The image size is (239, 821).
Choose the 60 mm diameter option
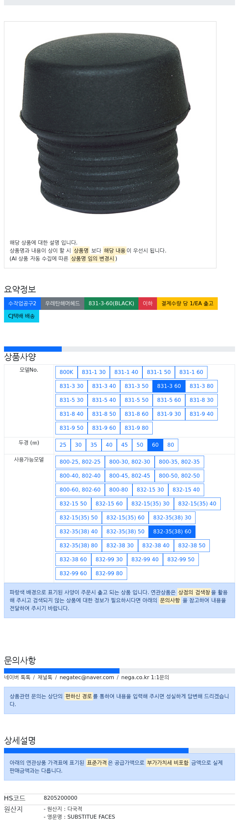point(155,445)
